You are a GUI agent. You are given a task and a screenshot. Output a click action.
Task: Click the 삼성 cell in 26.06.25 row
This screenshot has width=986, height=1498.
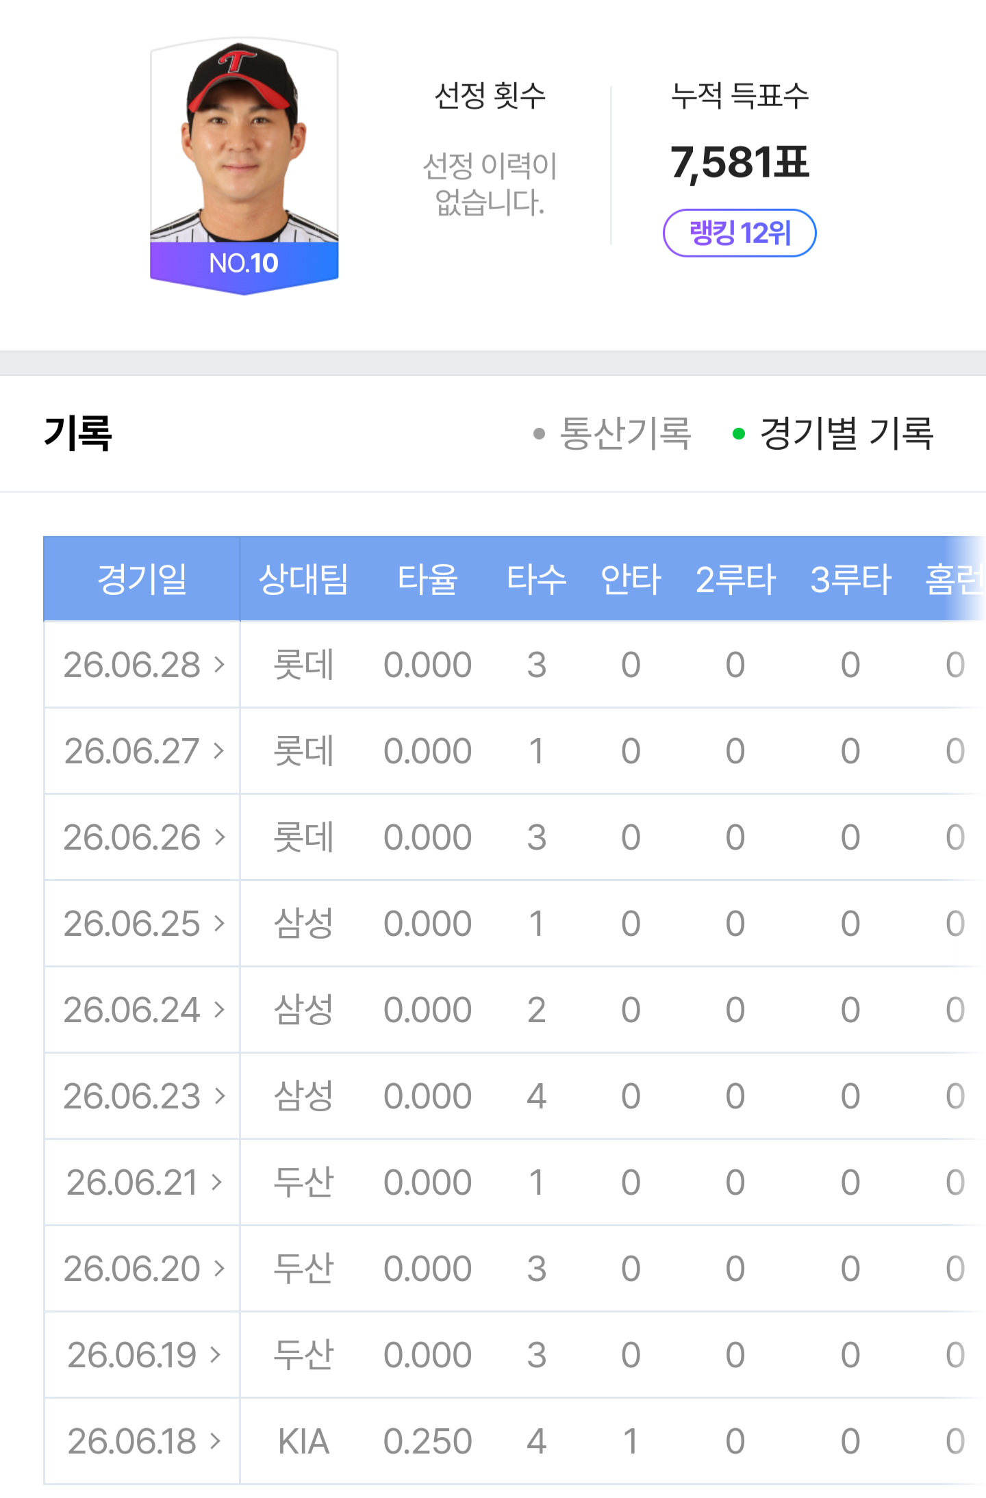coord(303,924)
